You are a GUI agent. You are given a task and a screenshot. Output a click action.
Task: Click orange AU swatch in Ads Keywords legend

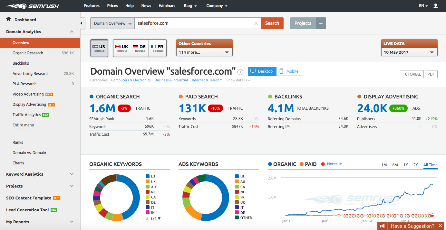coord(237,181)
